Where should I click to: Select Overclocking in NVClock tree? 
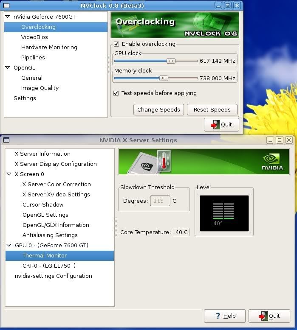point(56,27)
